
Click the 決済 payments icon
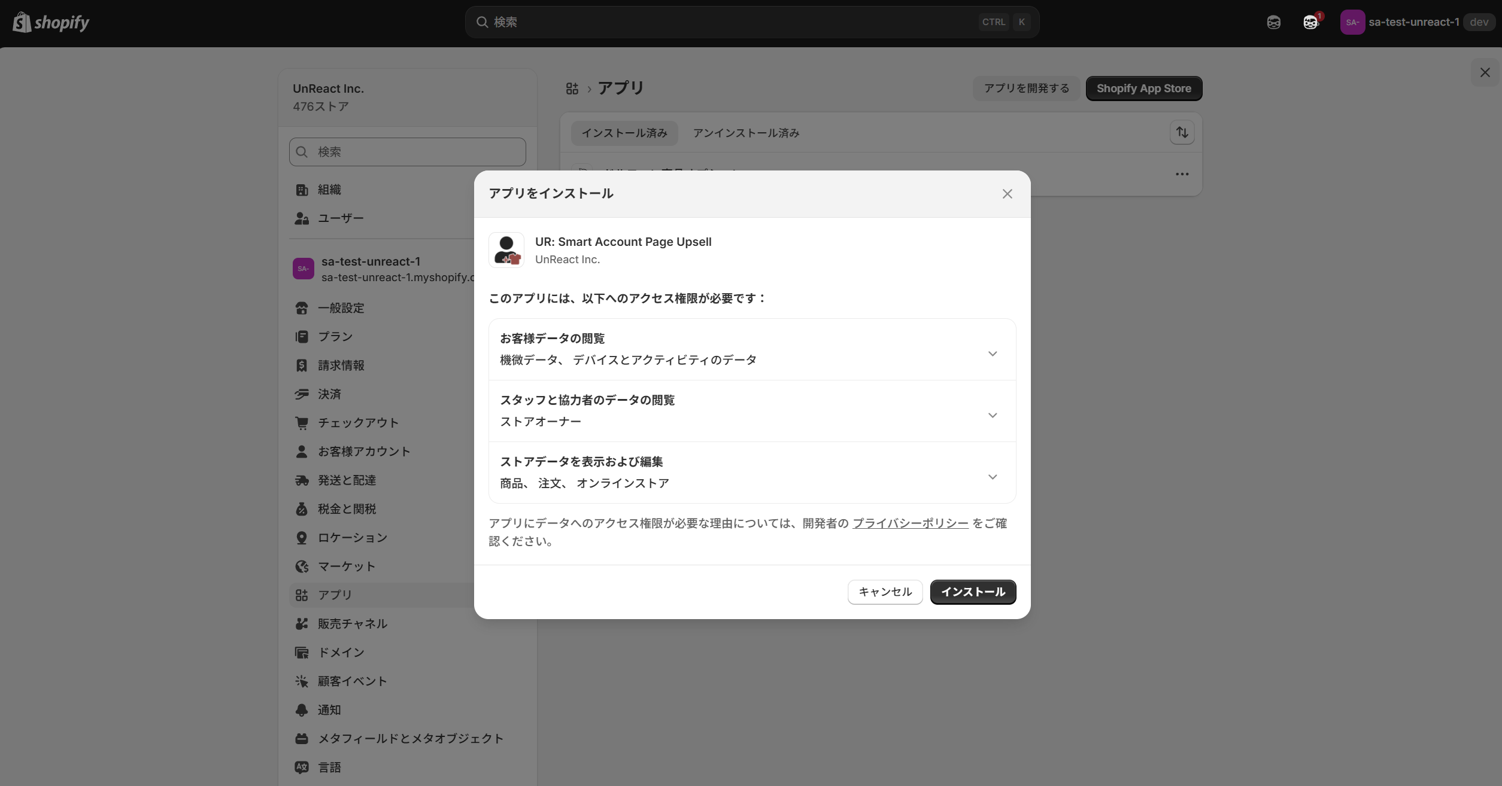tap(302, 394)
